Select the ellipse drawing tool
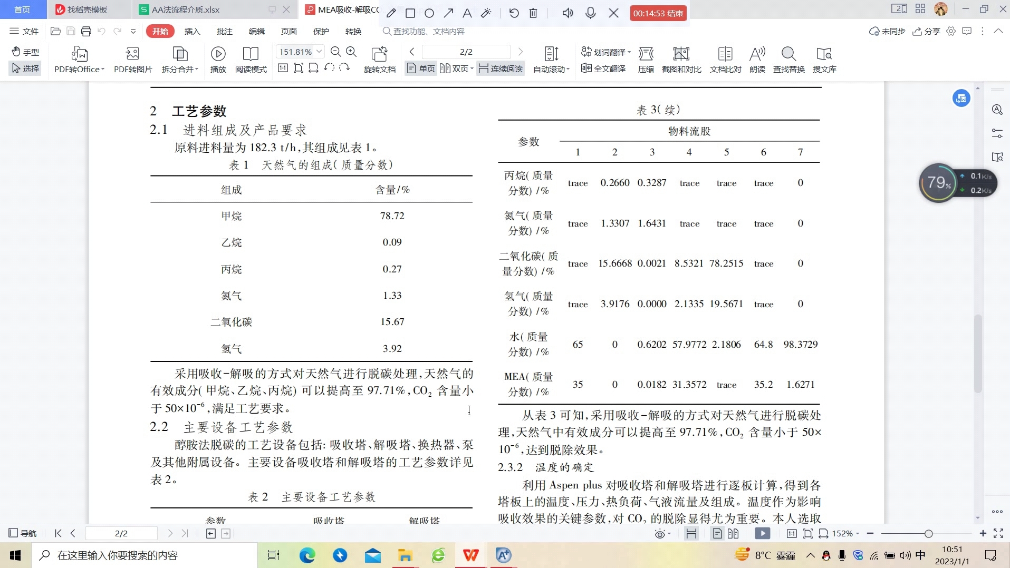The width and height of the screenshot is (1010, 568). (429, 13)
